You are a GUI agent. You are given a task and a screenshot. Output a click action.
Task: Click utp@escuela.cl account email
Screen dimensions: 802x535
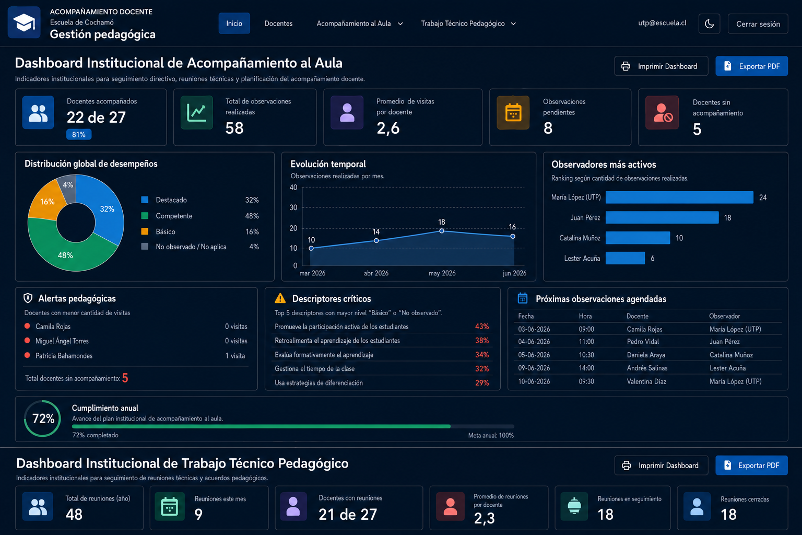point(662,23)
